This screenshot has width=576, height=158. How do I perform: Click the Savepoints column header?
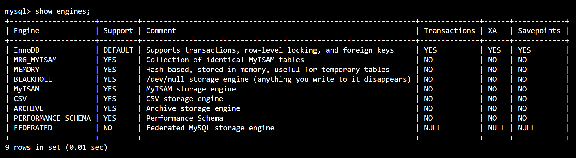(539, 31)
